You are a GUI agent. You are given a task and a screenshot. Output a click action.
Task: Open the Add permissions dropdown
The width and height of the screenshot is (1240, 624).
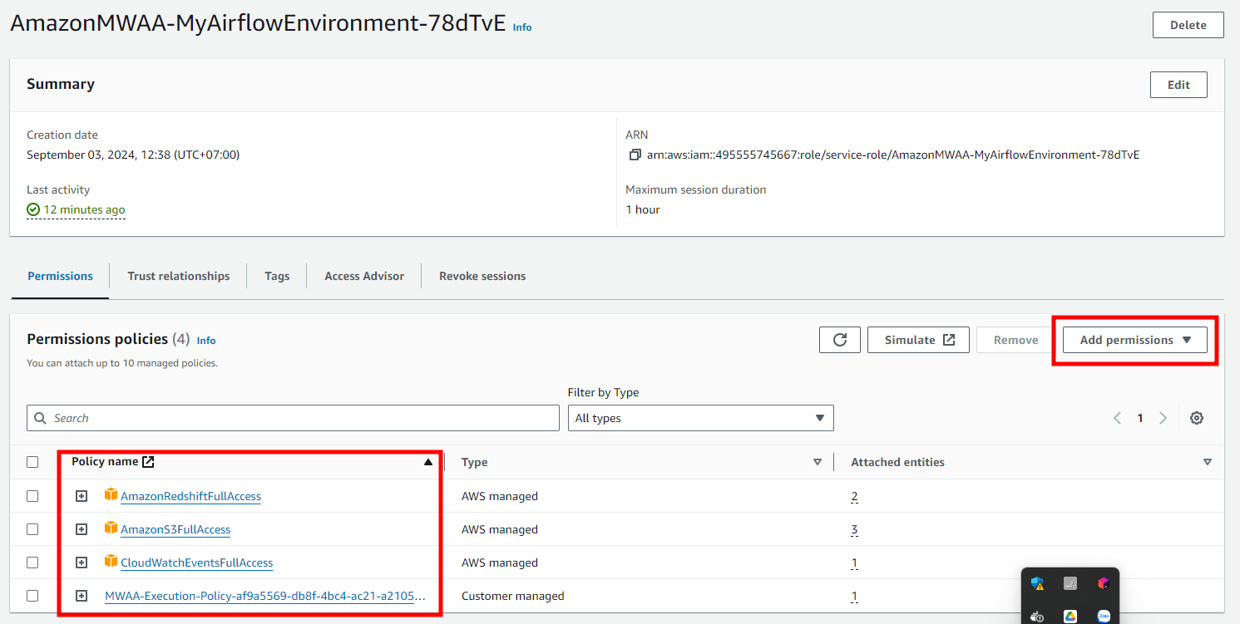pos(1135,340)
